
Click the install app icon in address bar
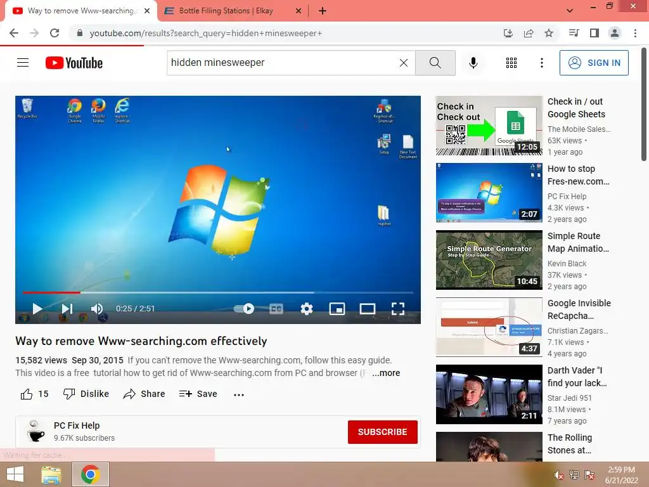(508, 33)
